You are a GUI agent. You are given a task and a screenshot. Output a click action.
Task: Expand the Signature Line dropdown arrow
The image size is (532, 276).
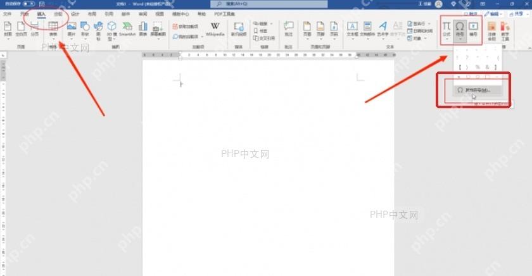[429, 23]
